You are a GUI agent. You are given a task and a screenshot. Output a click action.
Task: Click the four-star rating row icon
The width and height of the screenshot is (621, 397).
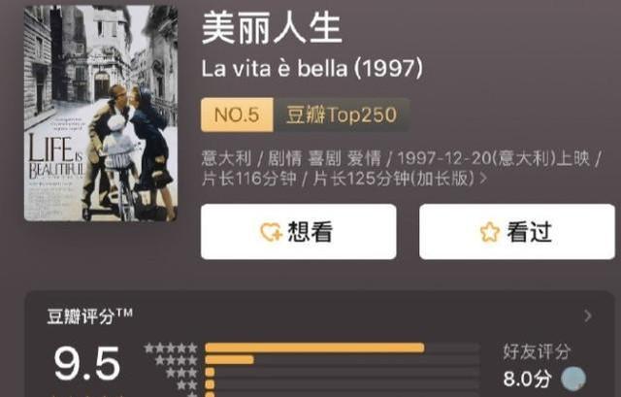coord(176,360)
